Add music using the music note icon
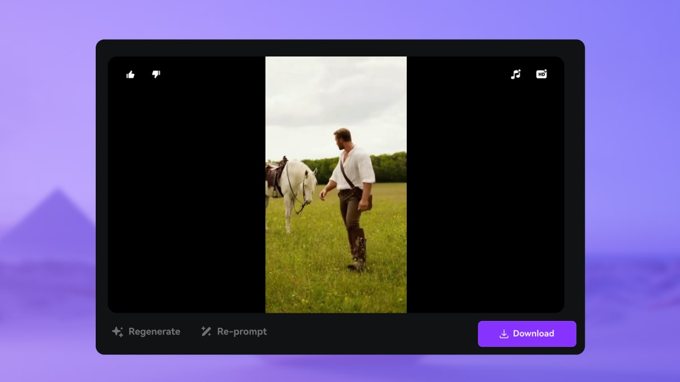This screenshot has height=382, width=680. [x=515, y=74]
